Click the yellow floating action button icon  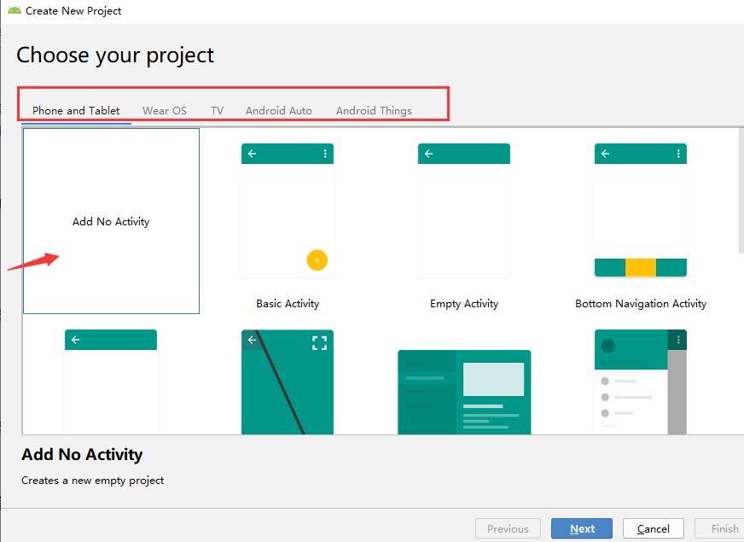tap(317, 260)
